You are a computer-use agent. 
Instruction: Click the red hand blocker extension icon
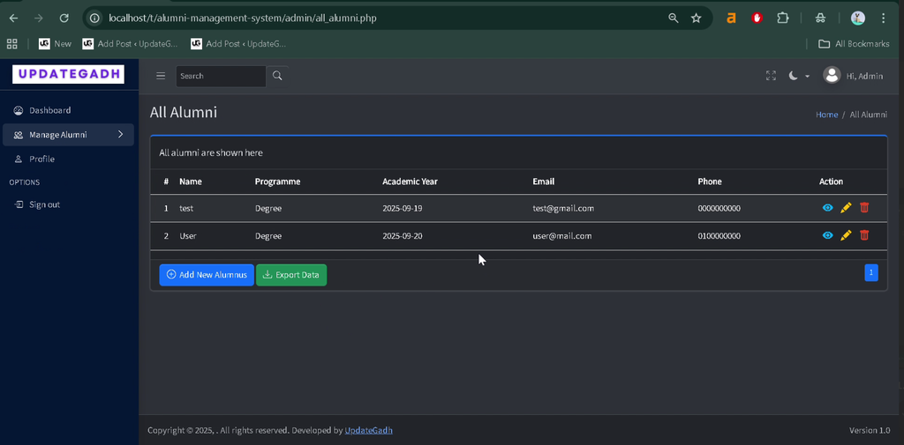(x=757, y=19)
